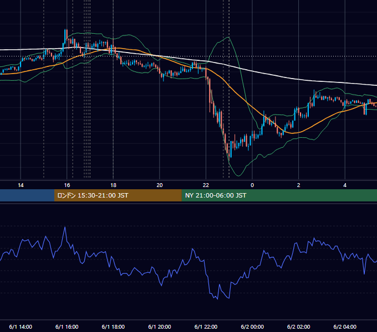This screenshot has height=332, width=377.
Task: Click the '4' hour label on price chart axis
Action: [345, 185]
